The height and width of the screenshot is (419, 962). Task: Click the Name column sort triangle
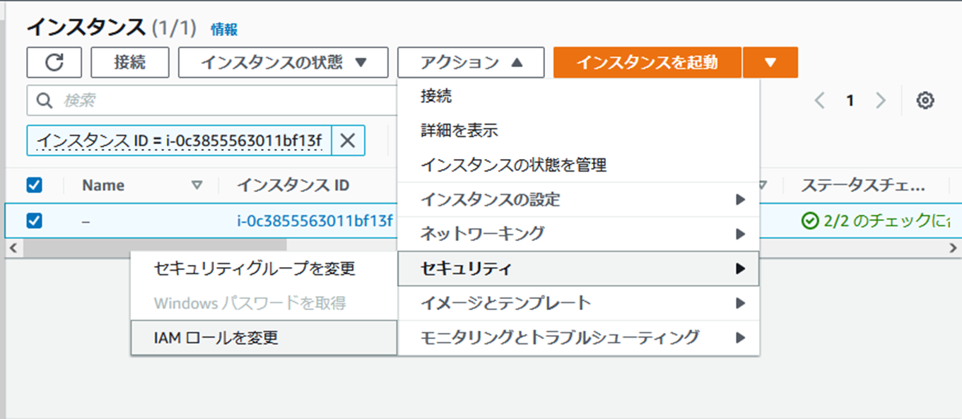point(197,186)
